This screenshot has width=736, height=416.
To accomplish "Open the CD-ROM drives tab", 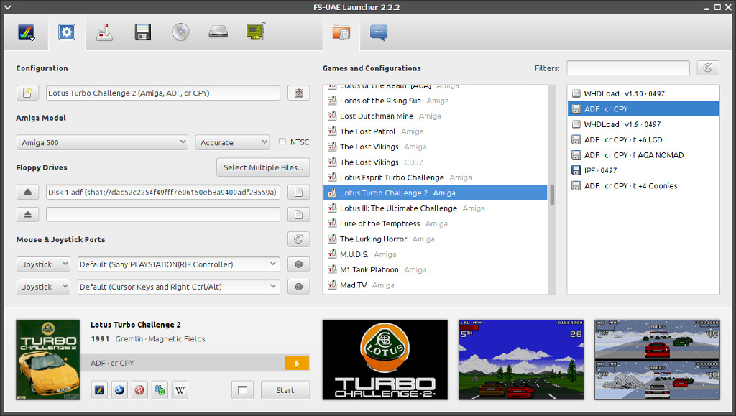I will [180, 32].
